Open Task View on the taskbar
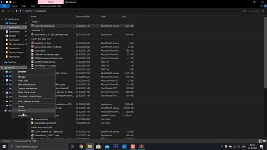Image resolution: width=267 pixels, height=150 pixels. click(x=72, y=146)
